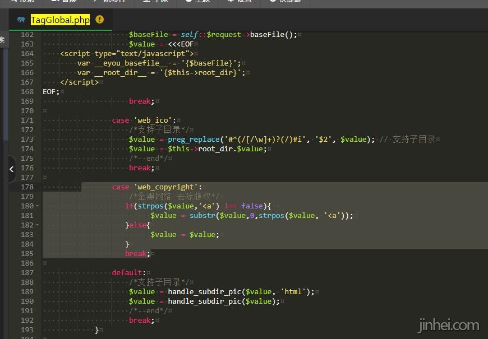Screen dimensions: 488x339
Task: Open the 快捷键 shortcuts option in toolbar
Action: 286,2
